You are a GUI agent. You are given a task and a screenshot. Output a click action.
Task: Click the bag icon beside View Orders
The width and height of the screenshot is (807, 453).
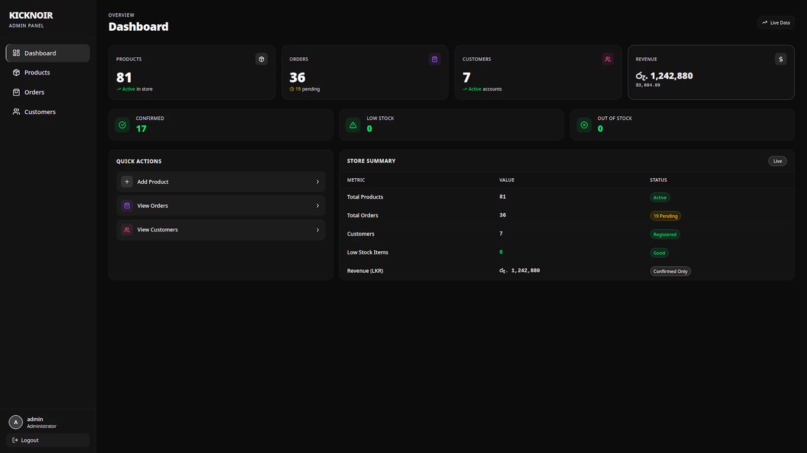[127, 206]
